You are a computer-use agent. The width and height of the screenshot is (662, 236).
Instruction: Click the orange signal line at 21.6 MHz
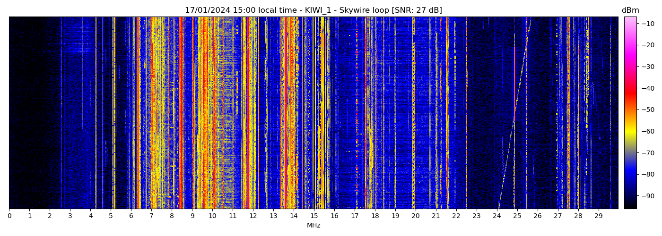point(448,113)
